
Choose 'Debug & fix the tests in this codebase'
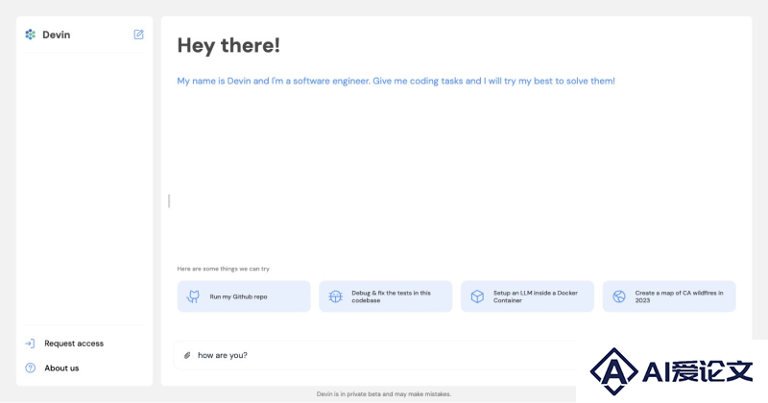[386, 296]
